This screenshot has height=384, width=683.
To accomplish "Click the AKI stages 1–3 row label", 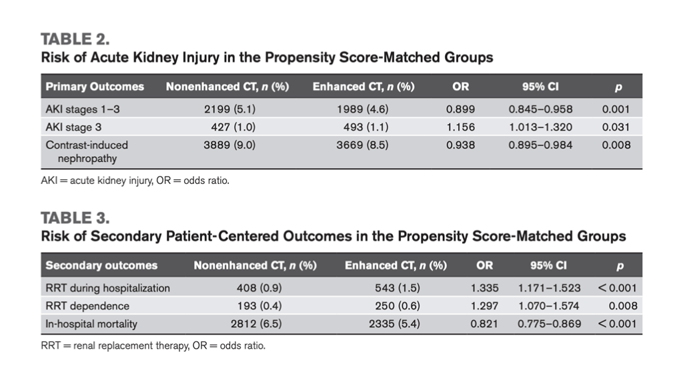I will tap(83, 109).
